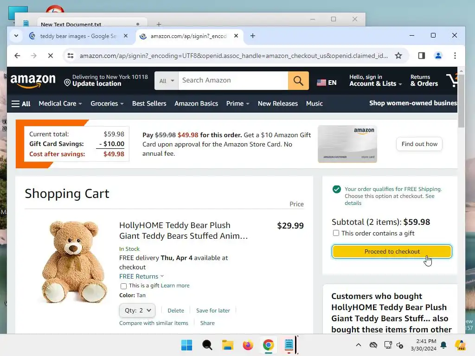Expand Prime menu
475x356 pixels.
[237, 103]
